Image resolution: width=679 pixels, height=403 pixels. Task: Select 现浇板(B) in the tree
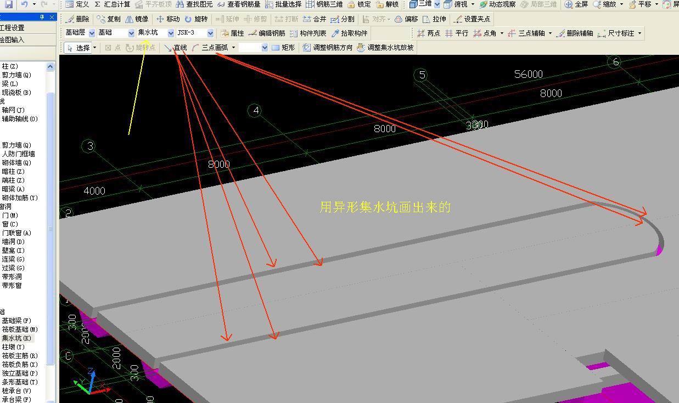pyautogui.click(x=16, y=93)
